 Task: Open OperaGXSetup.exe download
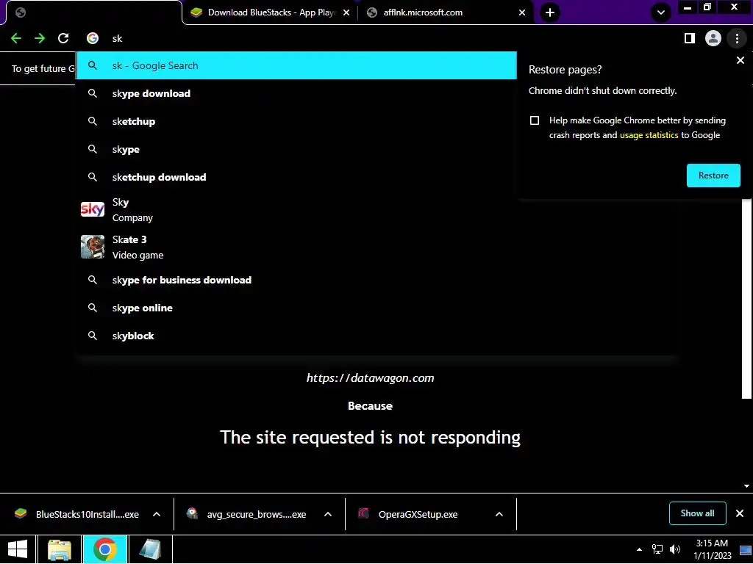pos(408,514)
